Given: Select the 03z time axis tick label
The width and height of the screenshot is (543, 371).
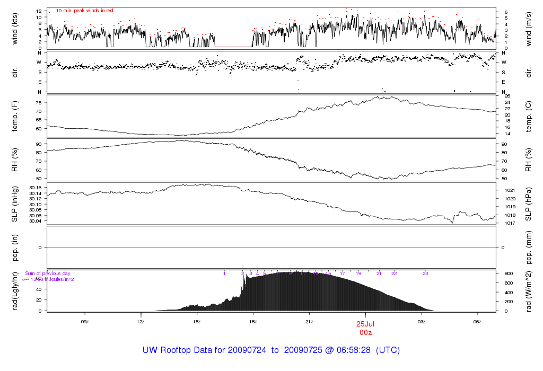Looking at the screenshot, I should (422, 322).
